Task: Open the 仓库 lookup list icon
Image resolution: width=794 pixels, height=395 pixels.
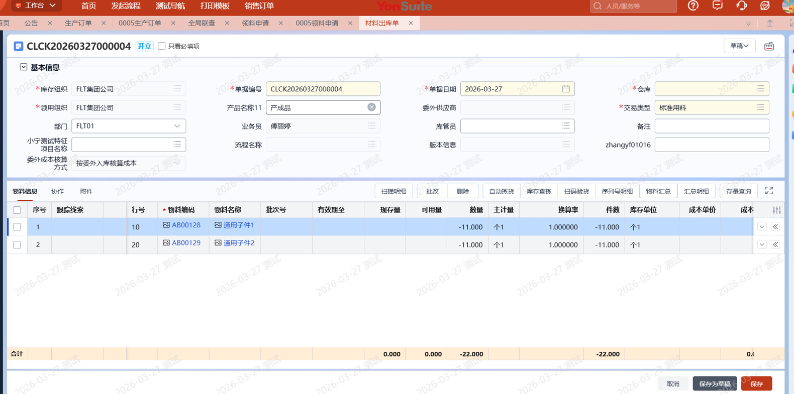Action: 760,89
